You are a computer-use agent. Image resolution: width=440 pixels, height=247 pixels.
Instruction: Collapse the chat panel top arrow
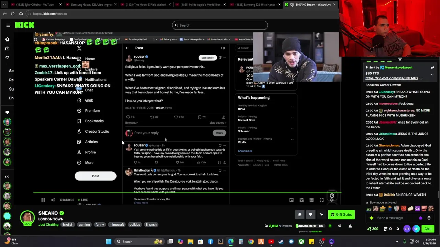tap(400, 59)
